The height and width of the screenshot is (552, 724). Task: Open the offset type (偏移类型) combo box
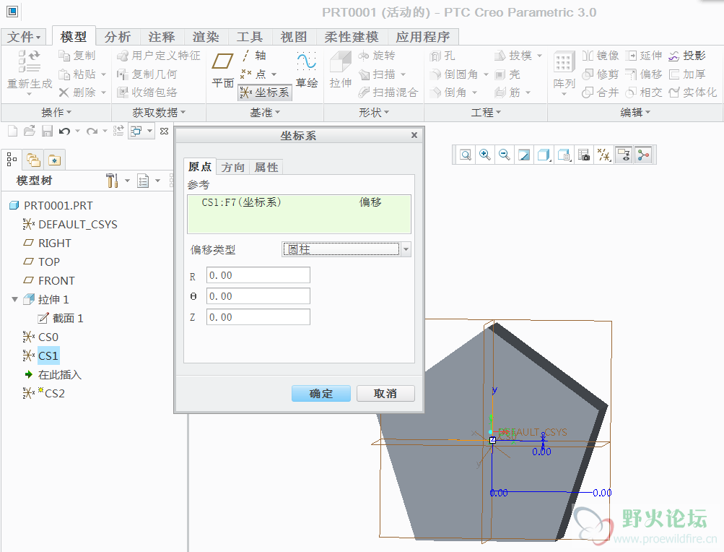[x=346, y=249]
